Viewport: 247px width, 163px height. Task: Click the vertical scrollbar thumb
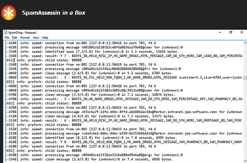(245, 78)
